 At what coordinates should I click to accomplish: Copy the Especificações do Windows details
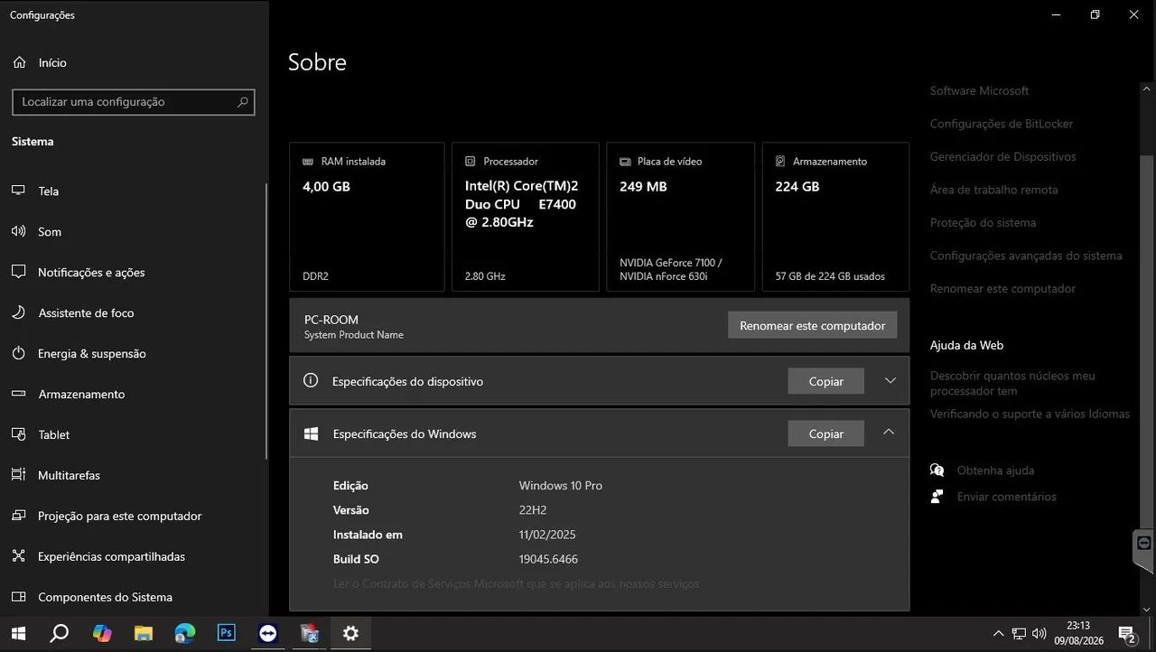[x=826, y=433]
